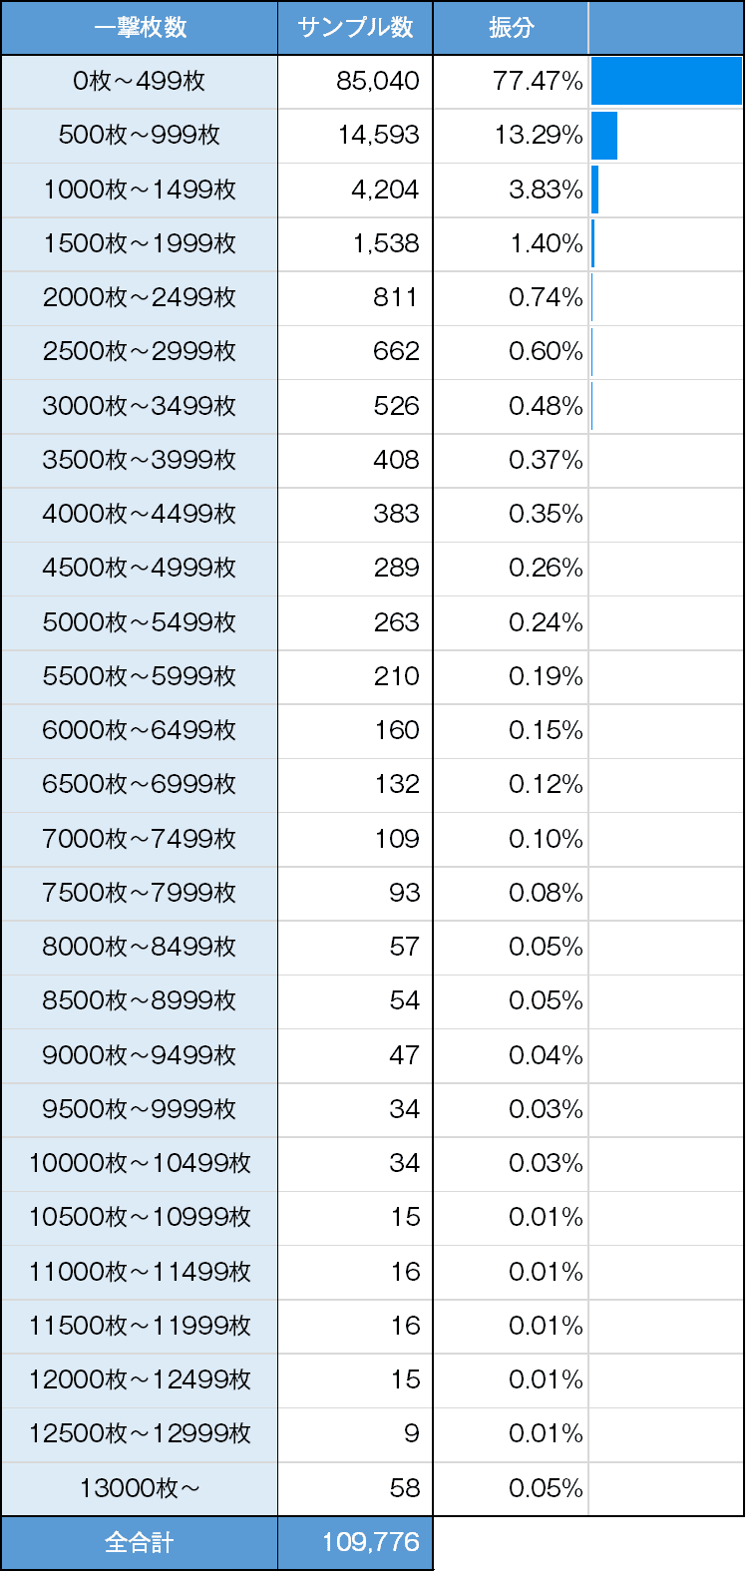Click the 85,040 sample count cell
Viewport: 746px width, 1572px height.
click(355, 82)
